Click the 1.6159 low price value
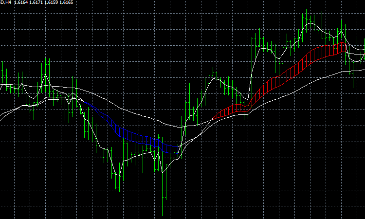The width and height of the screenshot is (365, 219). pos(51,2)
